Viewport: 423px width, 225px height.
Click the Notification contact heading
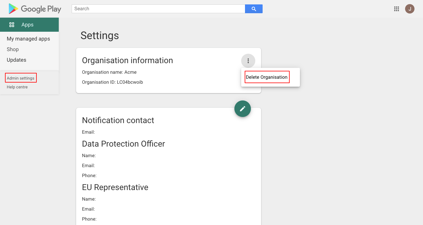point(118,120)
